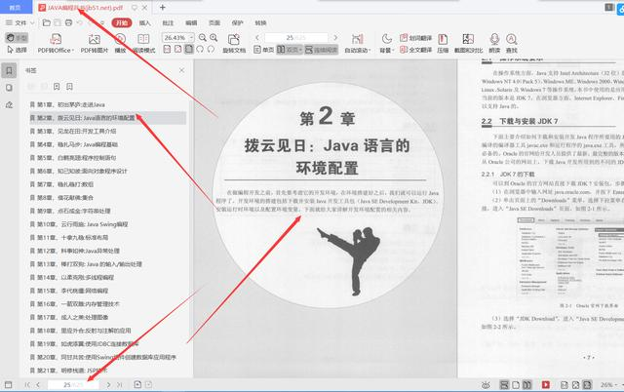The height and width of the screenshot is (392, 624).
Task: Open 背景 background dropdown
Action: (x=386, y=43)
